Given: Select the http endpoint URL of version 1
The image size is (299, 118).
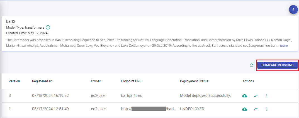Looking at the screenshot, I should coord(149,109).
